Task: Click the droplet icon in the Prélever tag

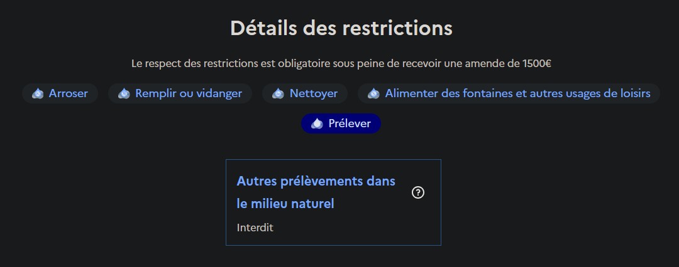Action: 317,124
